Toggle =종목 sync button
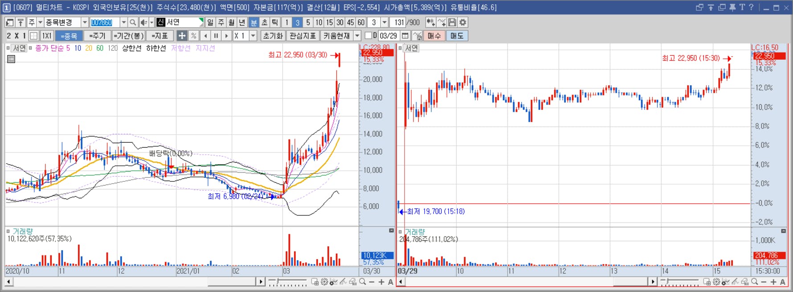The width and height of the screenshot is (793, 292). [x=69, y=36]
